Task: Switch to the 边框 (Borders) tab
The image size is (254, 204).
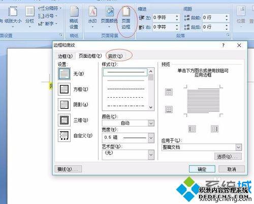Action: point(65,56)
